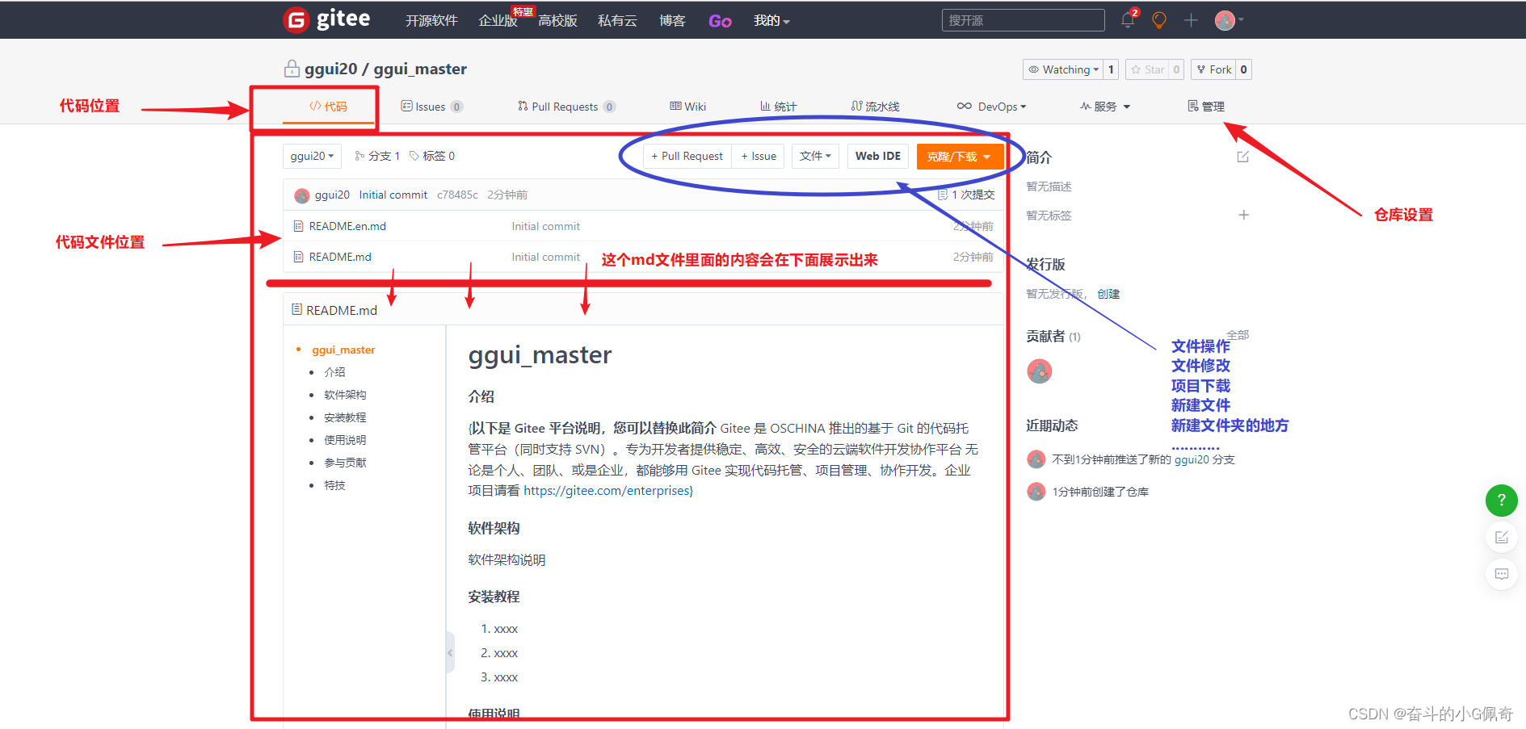Jump to ggui_master in README outline

[343, 350]
